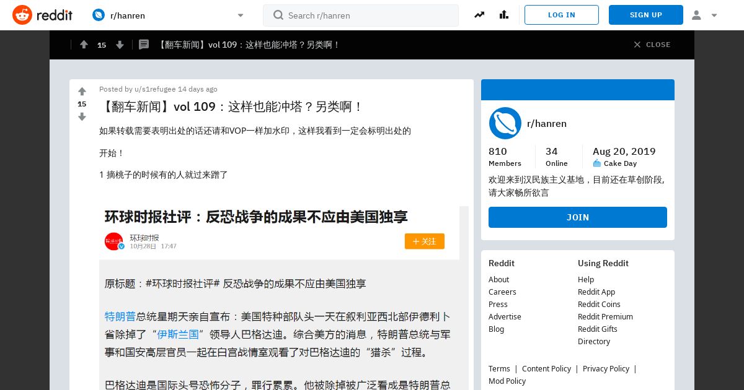
Task: Downvote using arrow beside the post title
Action: tap(82, 116)
